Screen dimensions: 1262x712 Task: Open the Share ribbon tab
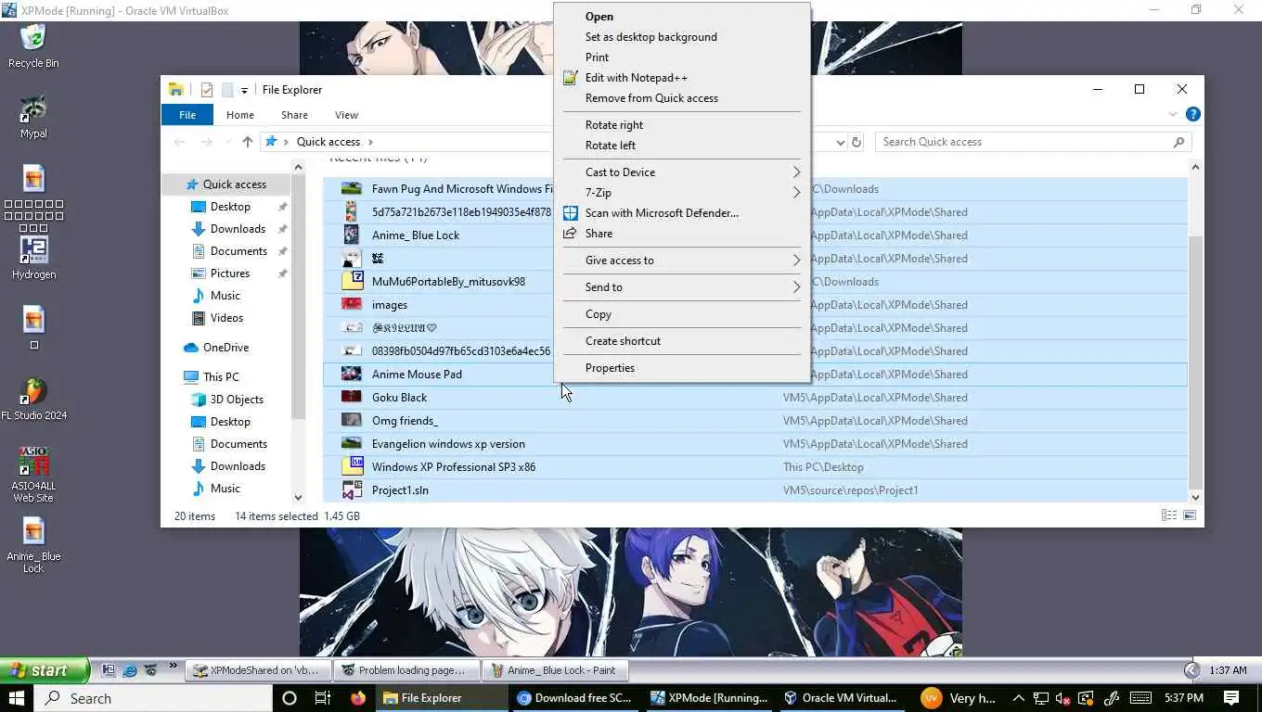click(x=294, y=115)
